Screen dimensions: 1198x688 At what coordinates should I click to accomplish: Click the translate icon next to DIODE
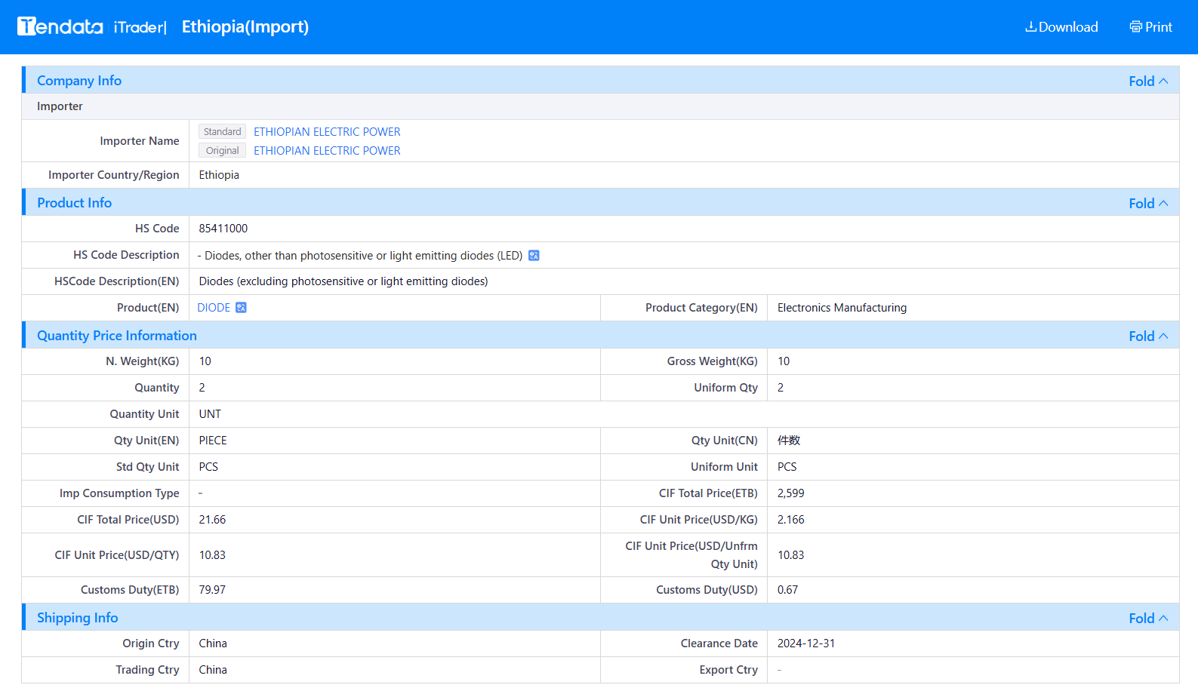241,308
